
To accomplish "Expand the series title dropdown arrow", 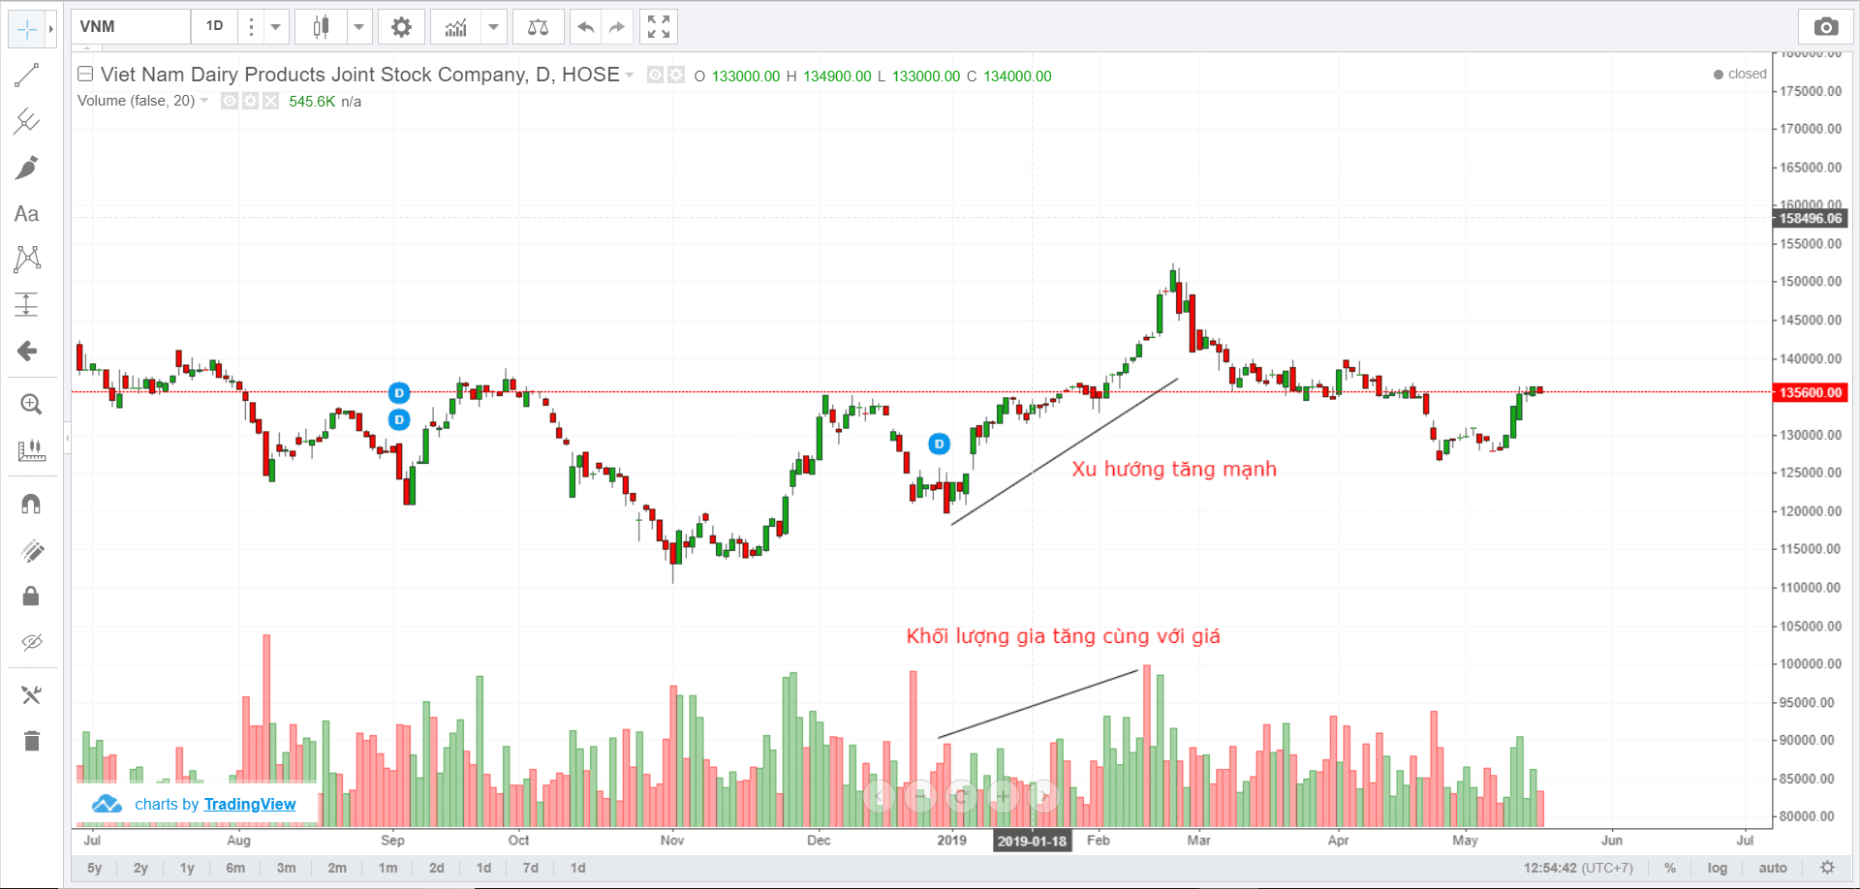I will point(631,75).
